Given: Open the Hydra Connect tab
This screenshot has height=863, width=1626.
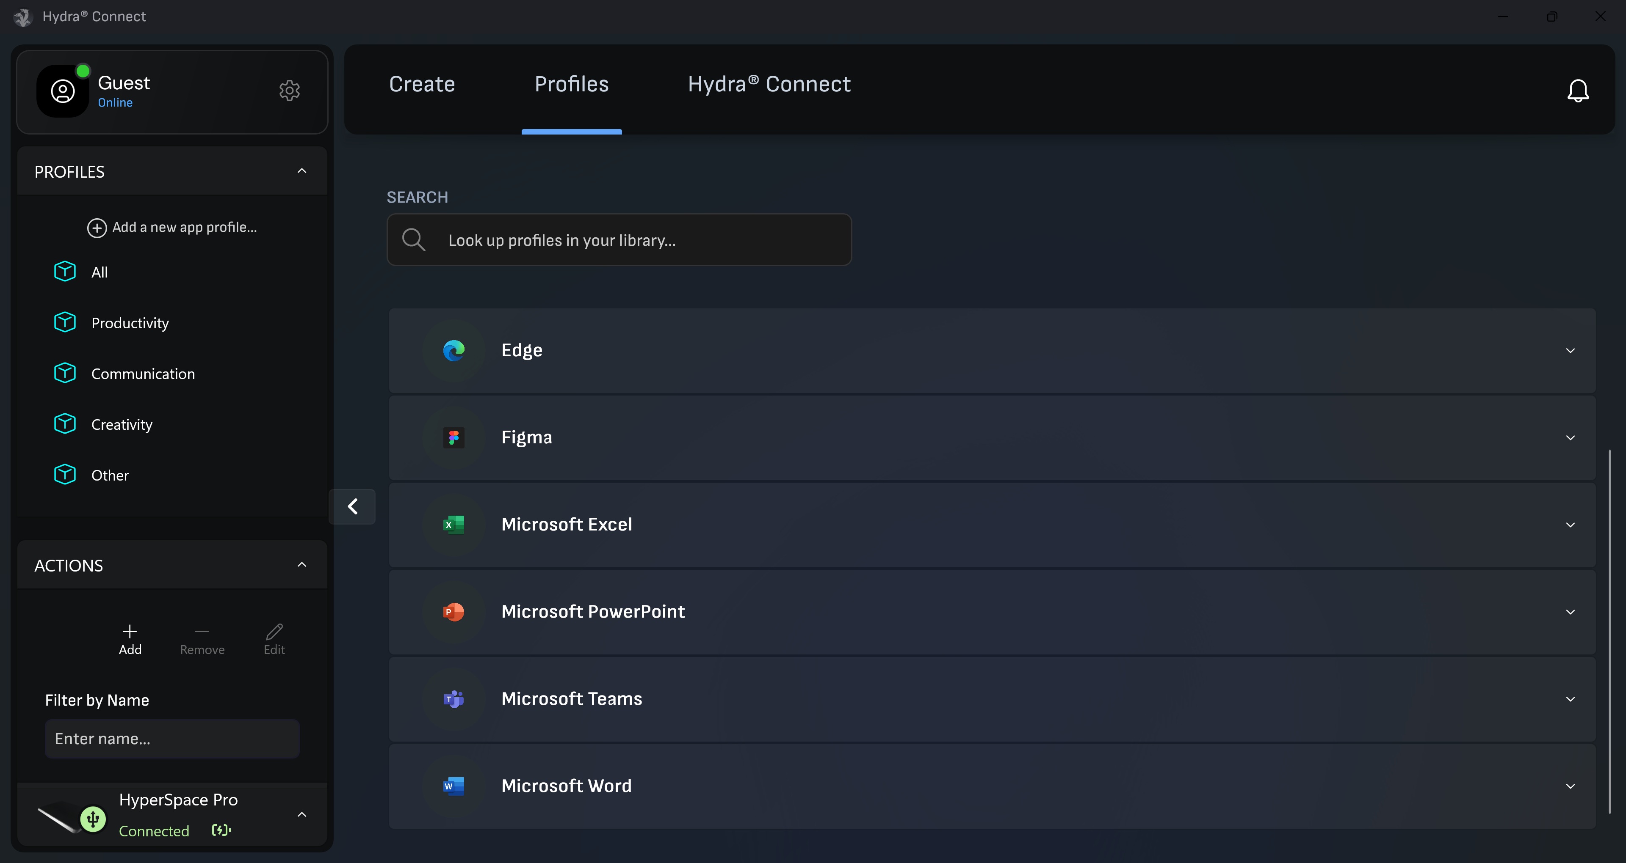Looking at the screenshot, I should (769, 84).
